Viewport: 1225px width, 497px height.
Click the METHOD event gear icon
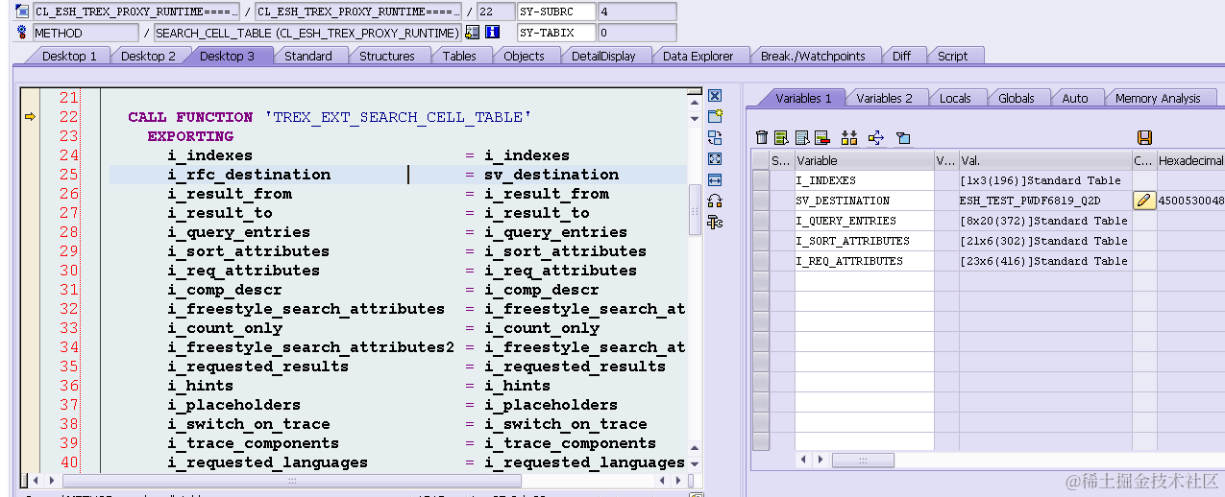[22, 33]
